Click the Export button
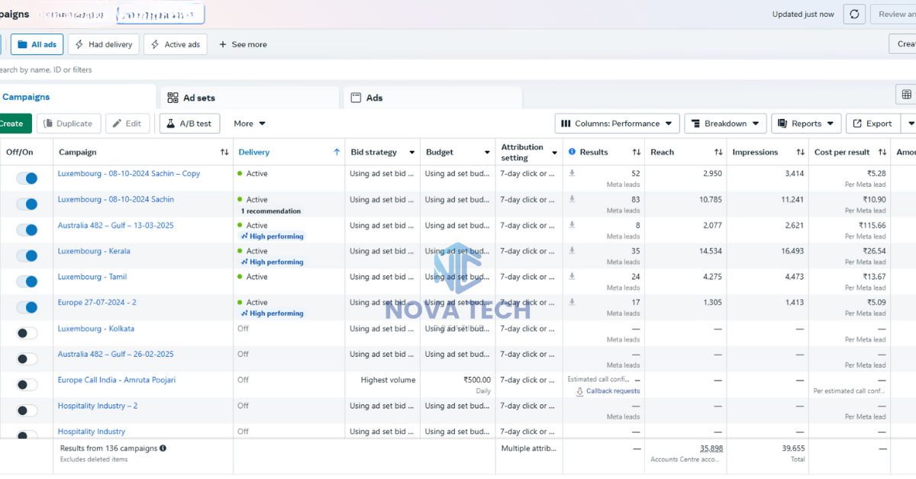 click(872, 124)
